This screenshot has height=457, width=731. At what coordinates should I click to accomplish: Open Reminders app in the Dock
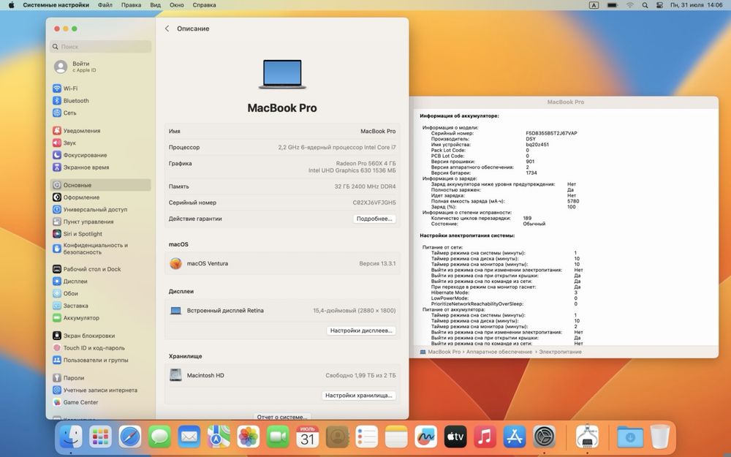tap(367, 437)
